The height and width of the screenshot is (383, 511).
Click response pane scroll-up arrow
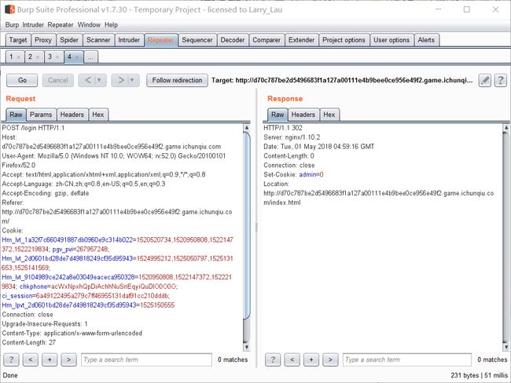pos(506,128)
